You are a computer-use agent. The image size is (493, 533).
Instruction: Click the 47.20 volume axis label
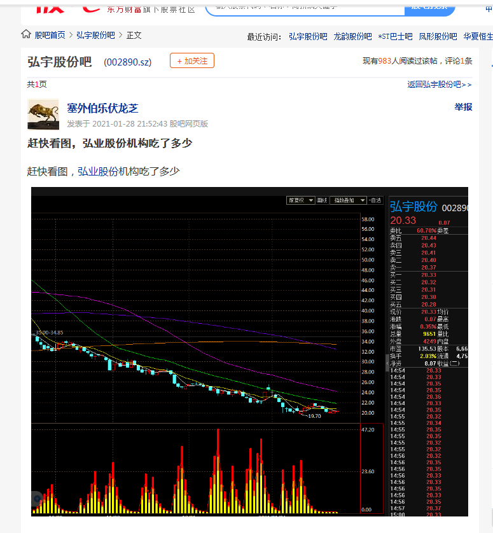tap(368, 430)
